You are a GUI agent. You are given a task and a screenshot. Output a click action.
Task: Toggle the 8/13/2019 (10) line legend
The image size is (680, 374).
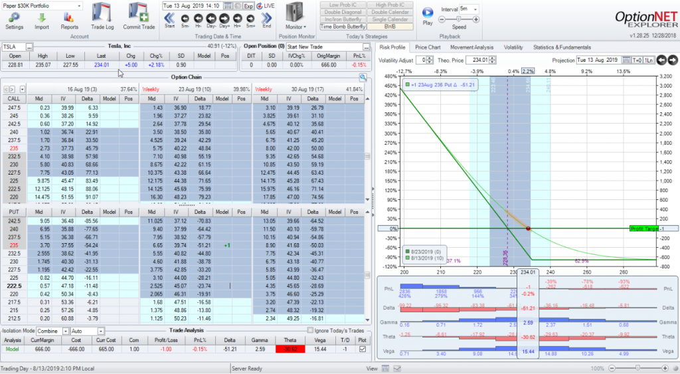pyautogui.click(x=425, y=258)
